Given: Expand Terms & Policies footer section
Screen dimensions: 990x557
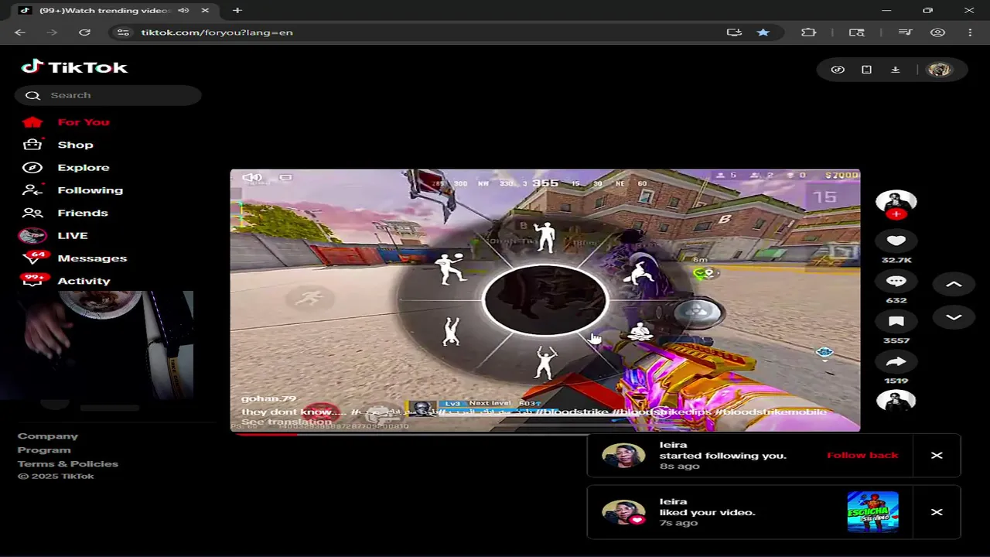Looking at the screenshot, I should click(68, 464).
